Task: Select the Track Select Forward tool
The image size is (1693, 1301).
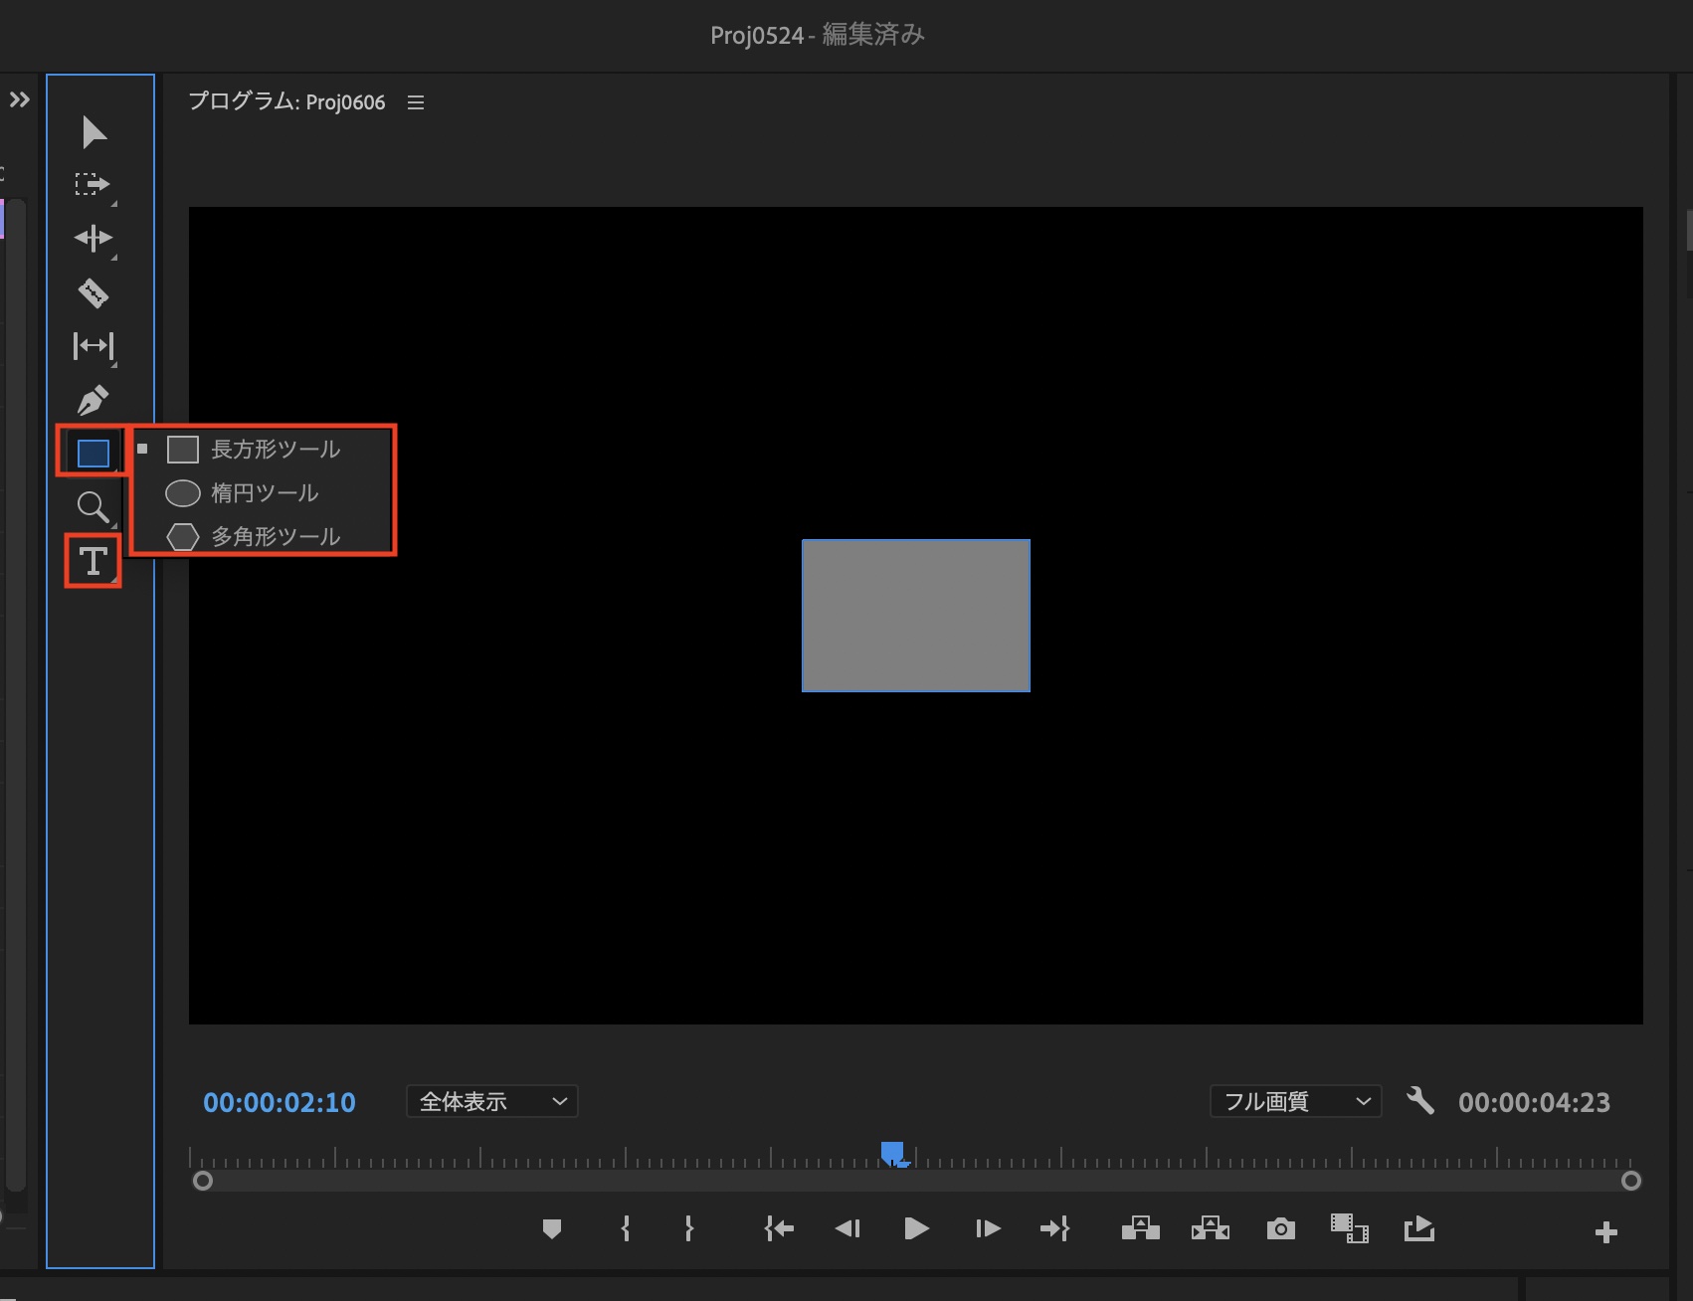Action: [93, 184]
